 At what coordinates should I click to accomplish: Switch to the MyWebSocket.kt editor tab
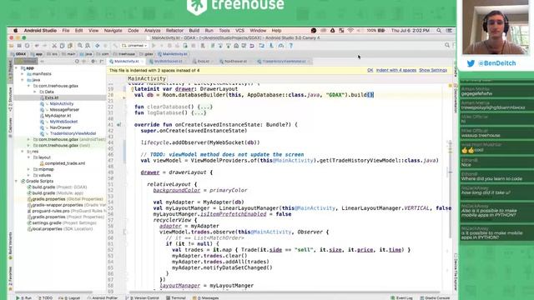click(x=166, y=62)
